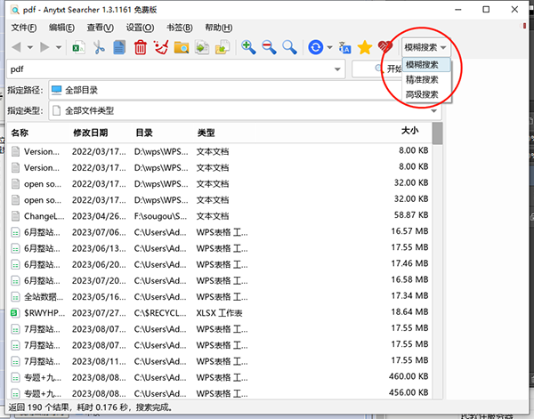Select the ChangeL... file row
The height and width of the screenshot is (419, 534).
coord(219,216)
